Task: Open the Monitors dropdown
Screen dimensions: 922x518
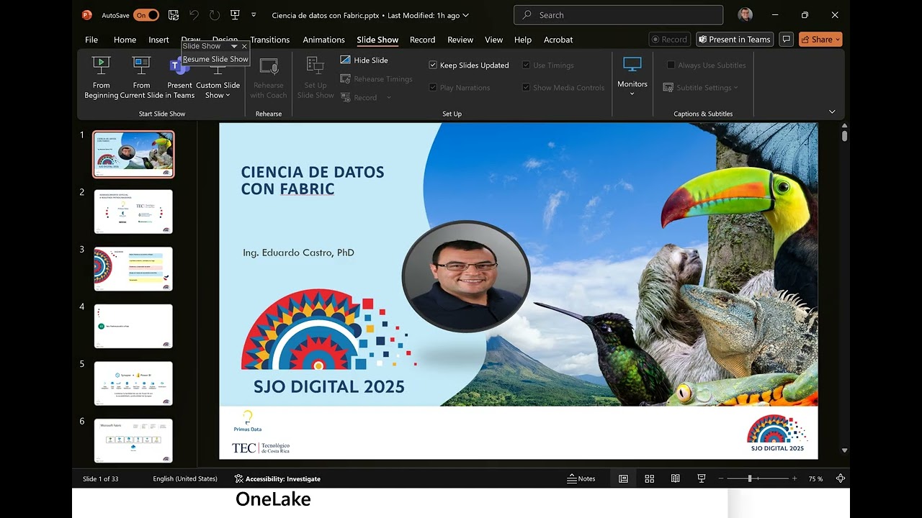Action: pyautogui.click(x=632, y=78)
